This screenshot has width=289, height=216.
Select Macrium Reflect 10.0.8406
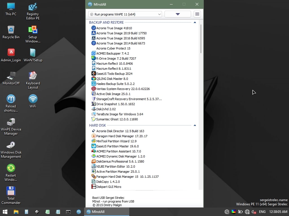pyautogui.click(x=115, y=64)
